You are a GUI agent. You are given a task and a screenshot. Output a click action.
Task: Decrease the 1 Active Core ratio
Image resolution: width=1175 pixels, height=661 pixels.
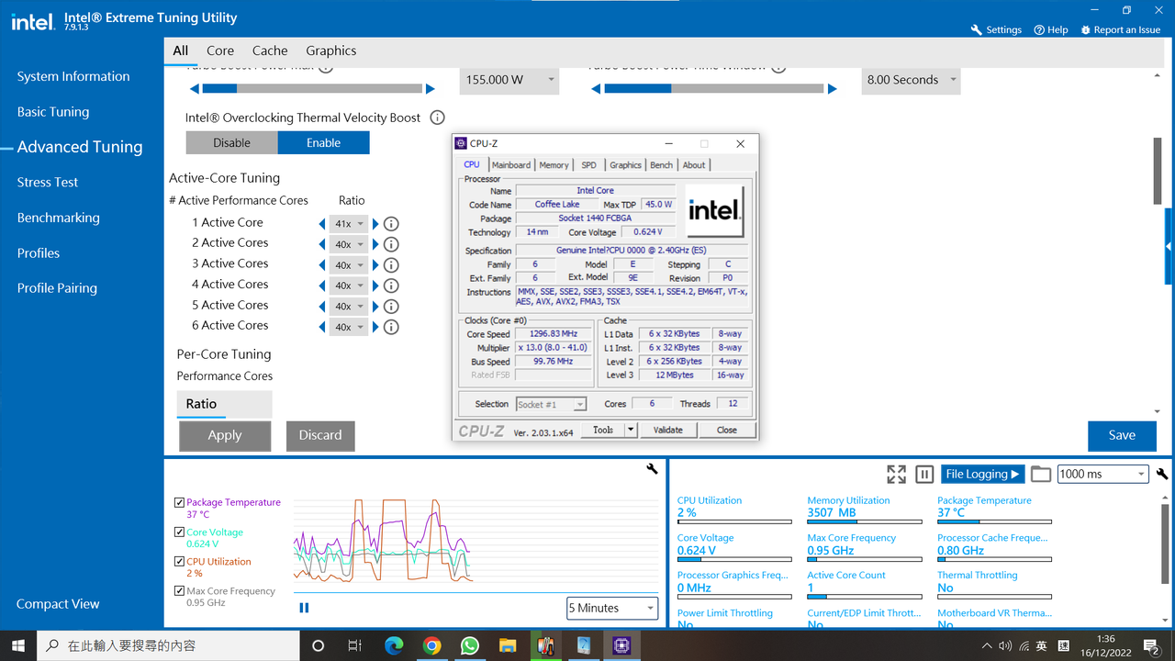[322, 224]
